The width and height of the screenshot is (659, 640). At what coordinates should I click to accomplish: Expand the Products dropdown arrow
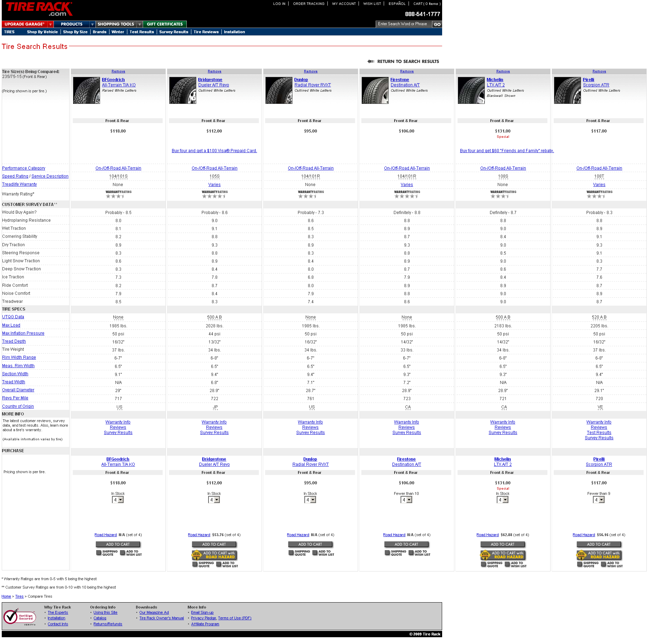[x=92, y=24]
